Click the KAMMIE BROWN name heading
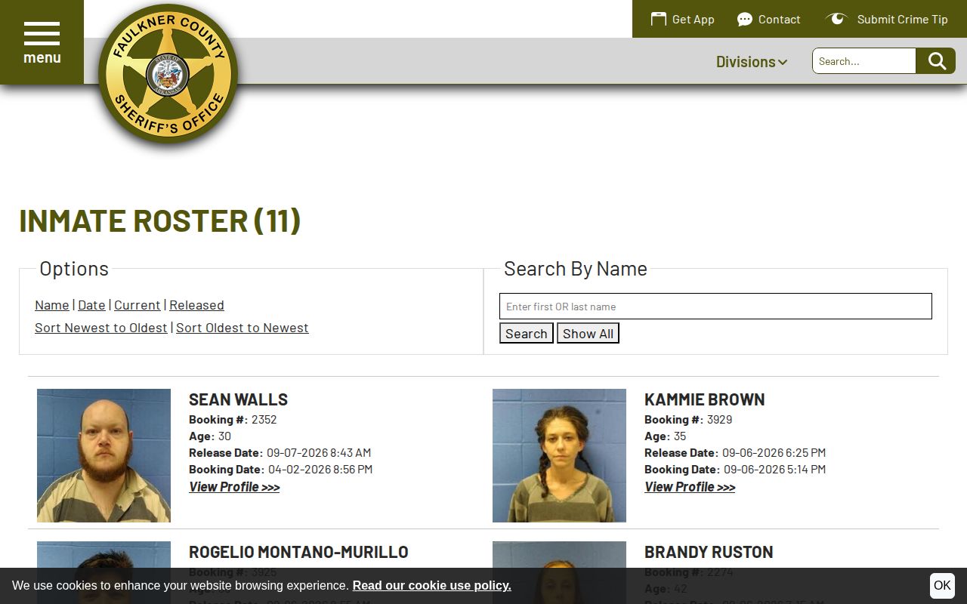The width and height of the screenshot is (967, 604). click(x=704, y=399)
